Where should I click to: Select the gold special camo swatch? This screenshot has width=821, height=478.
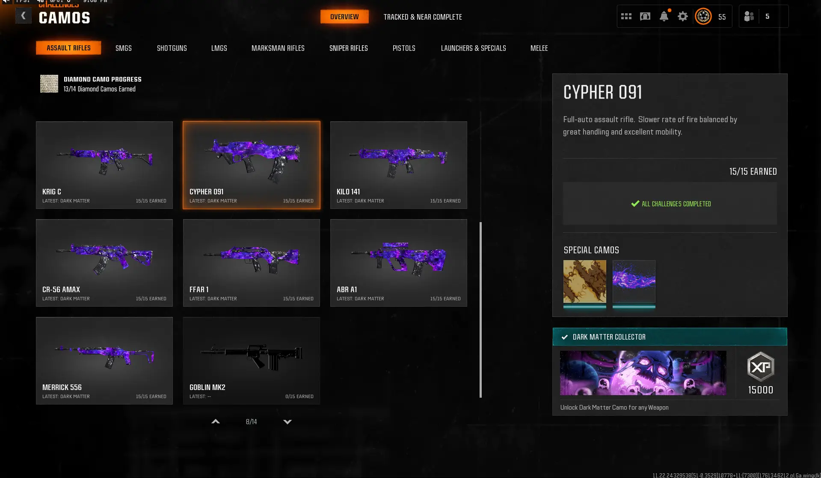click(585, 282)
